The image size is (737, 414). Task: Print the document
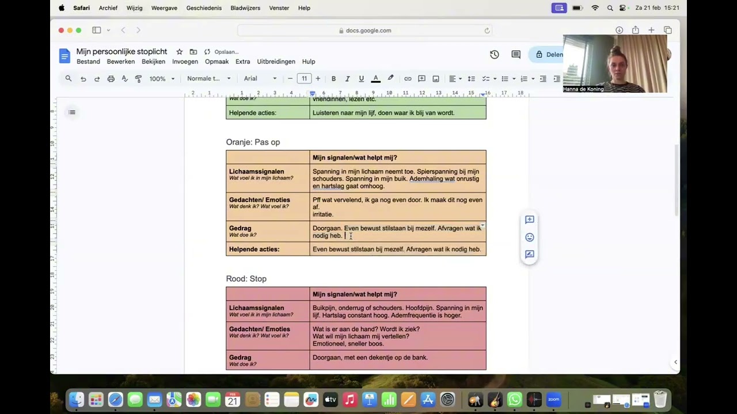coord(111,79)
